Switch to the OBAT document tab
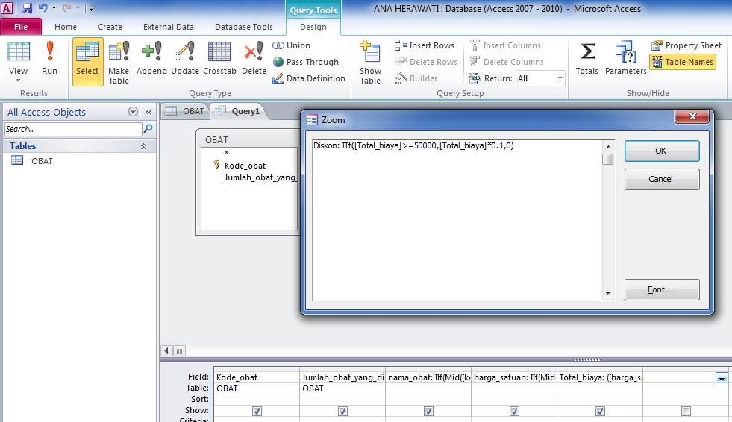The image size is (732, 422). pyautogui.click(x=185, y=111)
